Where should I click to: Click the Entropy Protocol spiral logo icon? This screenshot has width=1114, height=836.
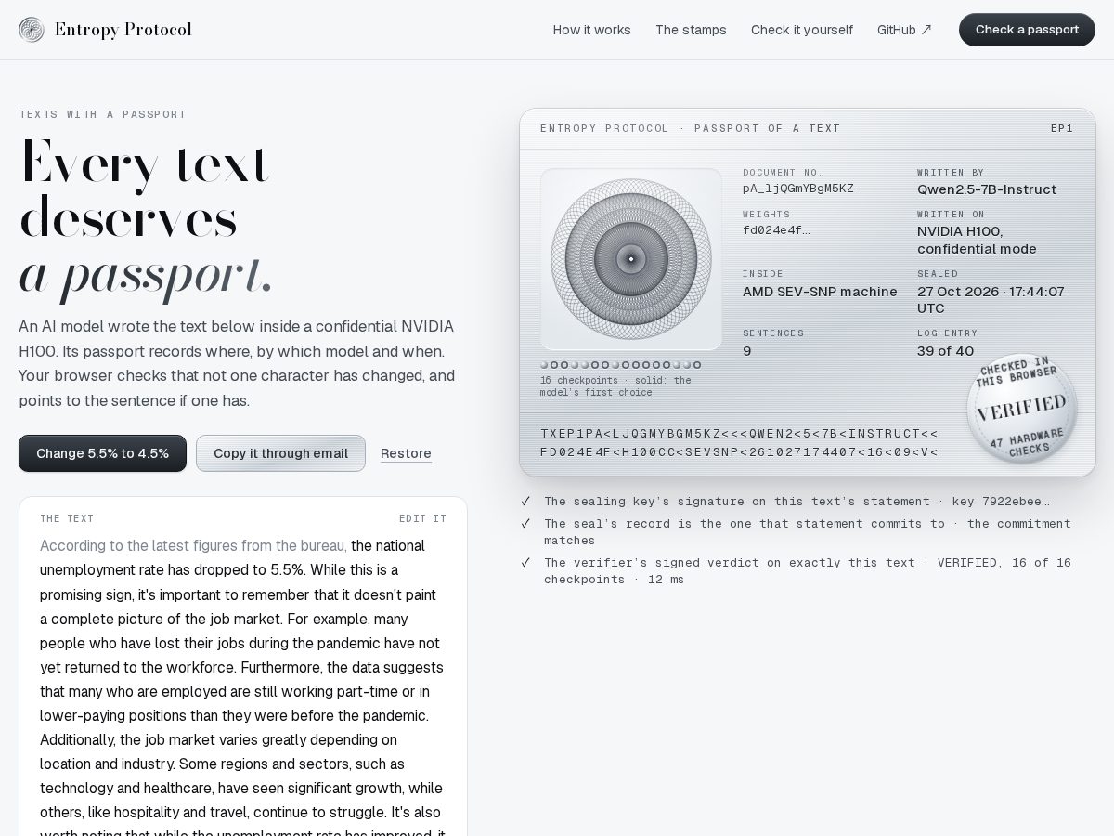32,30
